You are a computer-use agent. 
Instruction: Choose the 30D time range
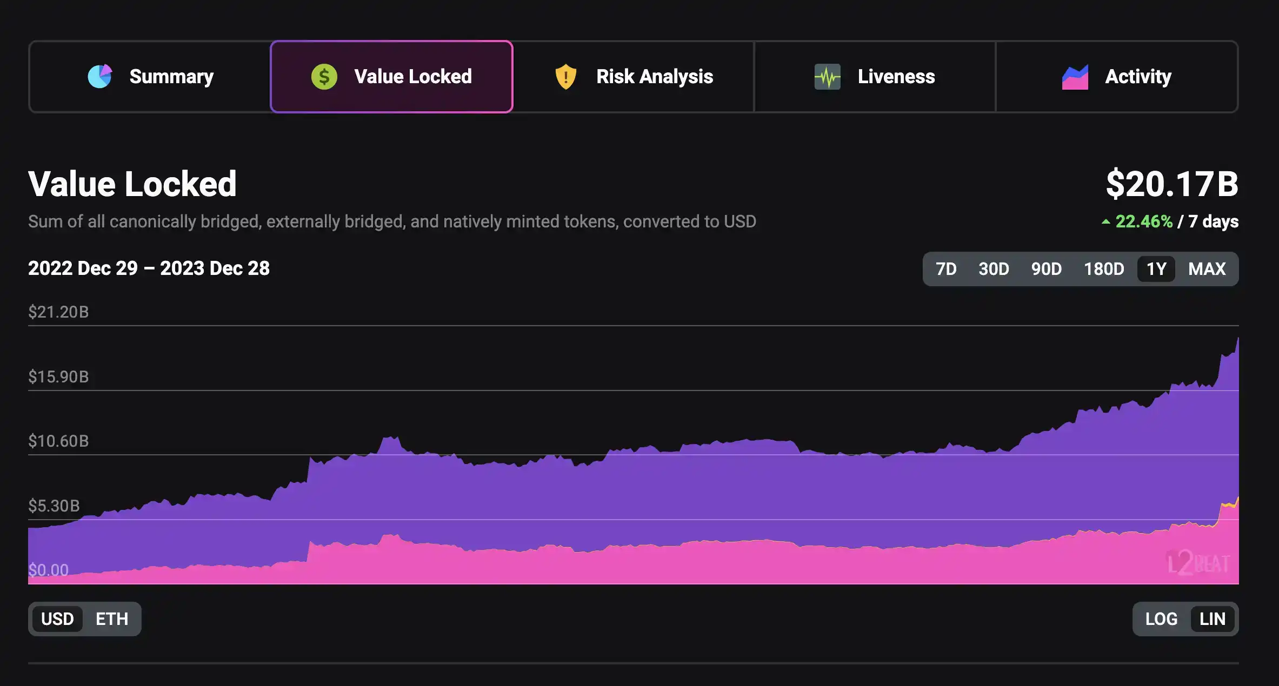994,269
